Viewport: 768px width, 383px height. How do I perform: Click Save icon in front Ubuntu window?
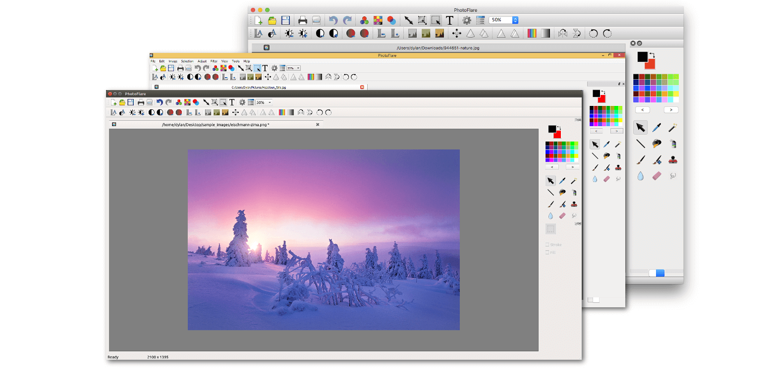[130, 102]
